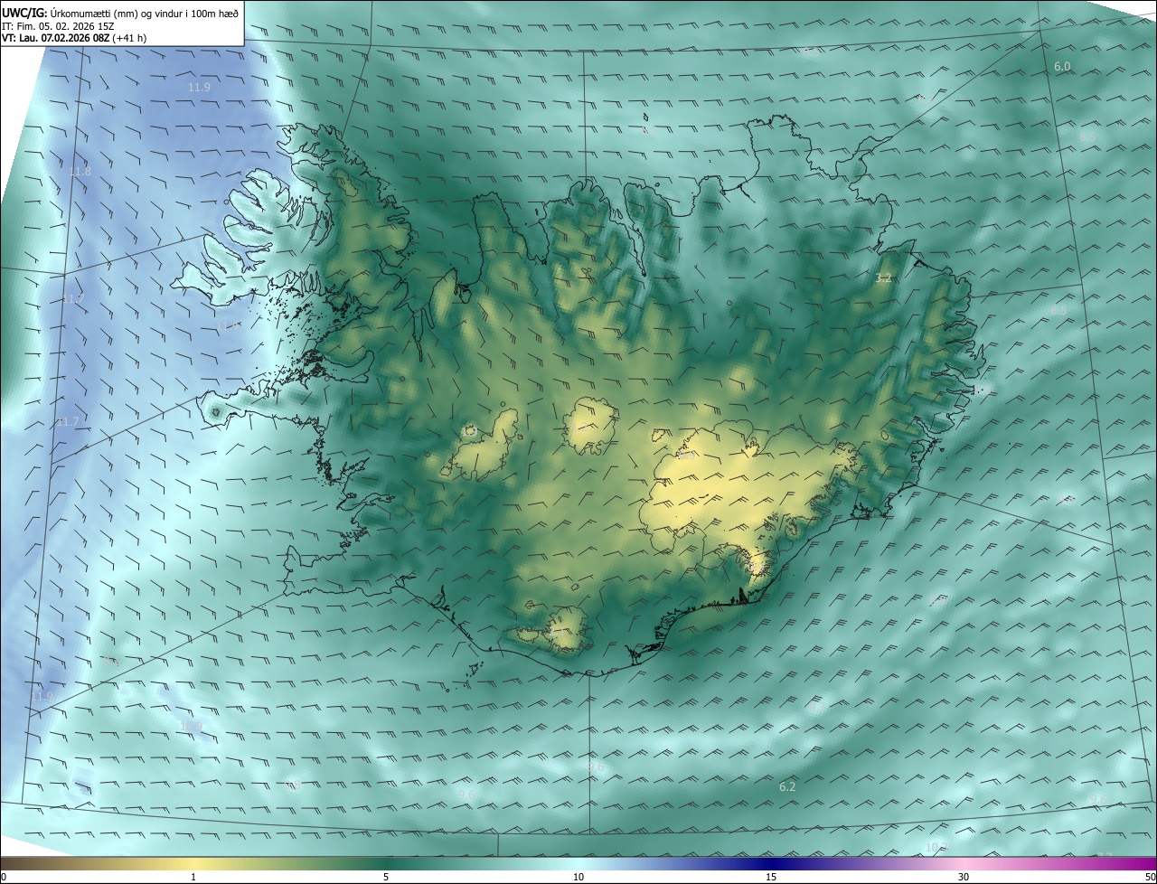Click the 8.6 value label off the east coast
Image resolution: width=1157 pixels, height=884 pixels.
[1058, 311]
